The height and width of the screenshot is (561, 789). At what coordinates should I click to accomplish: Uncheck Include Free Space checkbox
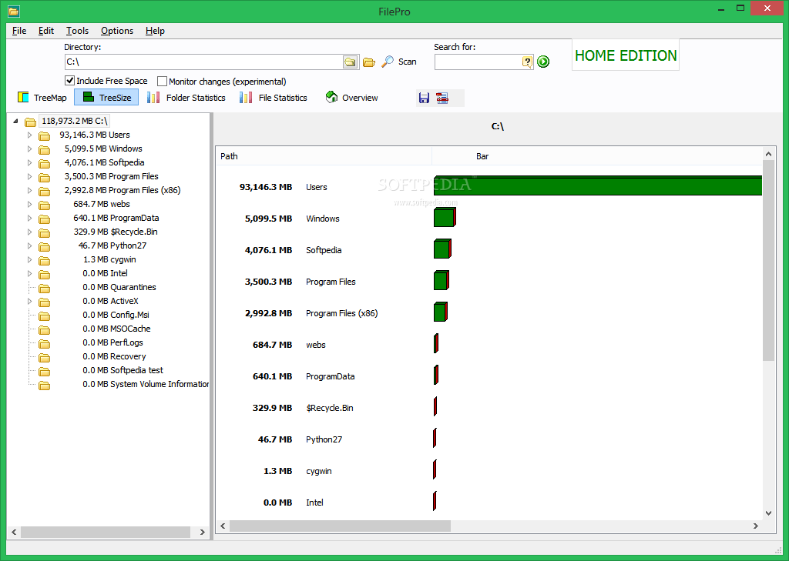tap(70, 81)
